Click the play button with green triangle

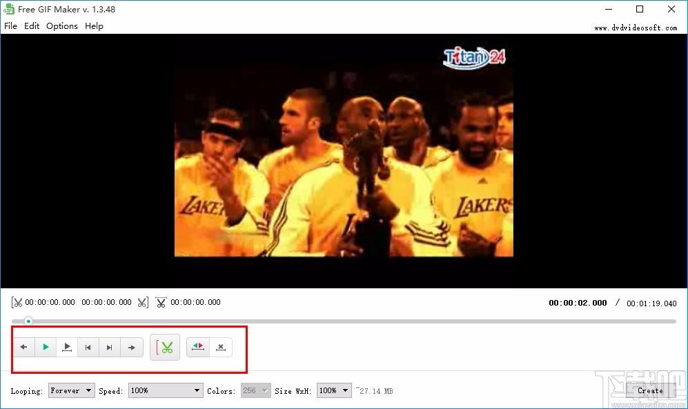(x=46, y=347)
